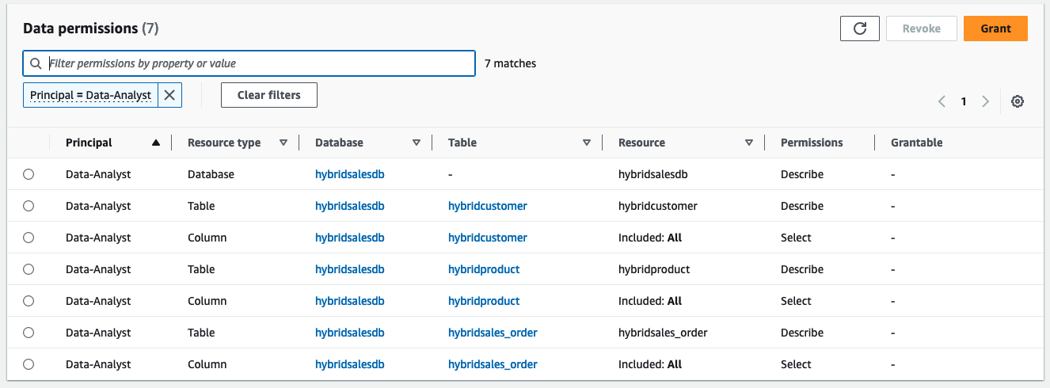Open the hybridsales_order table link in last row
This screenshot has width=1050, height=388.
pos(493,364)
